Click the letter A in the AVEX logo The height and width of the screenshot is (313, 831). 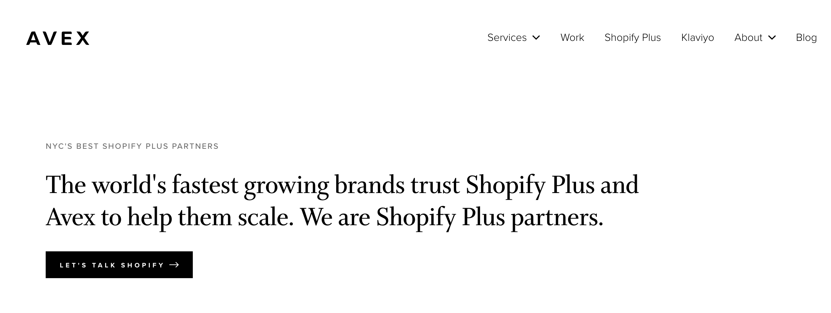click(x=34, y=38)
